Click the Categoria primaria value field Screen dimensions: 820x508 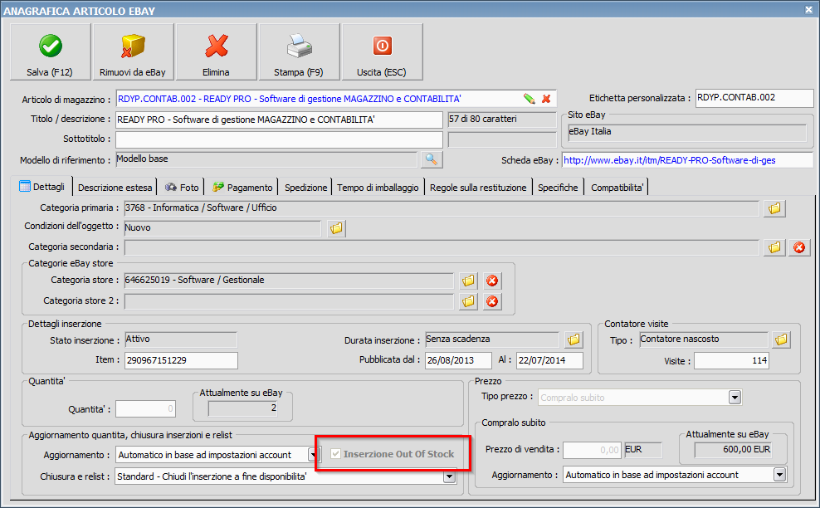[442, 208]
